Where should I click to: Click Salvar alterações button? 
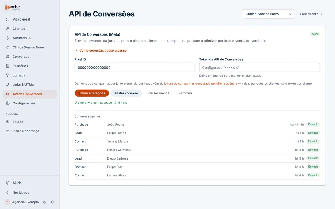[92, 93]
